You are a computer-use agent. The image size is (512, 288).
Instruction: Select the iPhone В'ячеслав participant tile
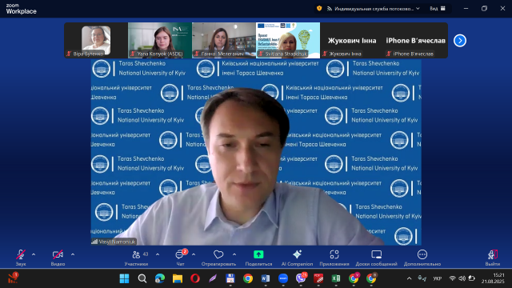click(416, 41)
